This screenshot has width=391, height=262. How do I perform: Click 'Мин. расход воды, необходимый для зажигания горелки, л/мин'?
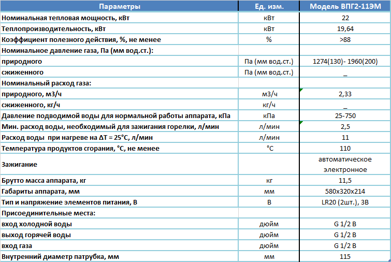click(119, 127)
